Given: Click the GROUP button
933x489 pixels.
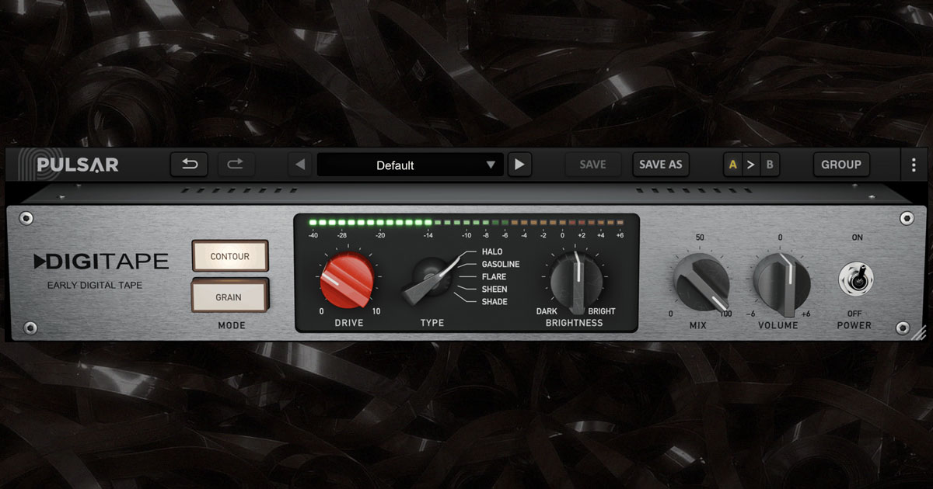Looking at the screenshot, I should 841,165.
